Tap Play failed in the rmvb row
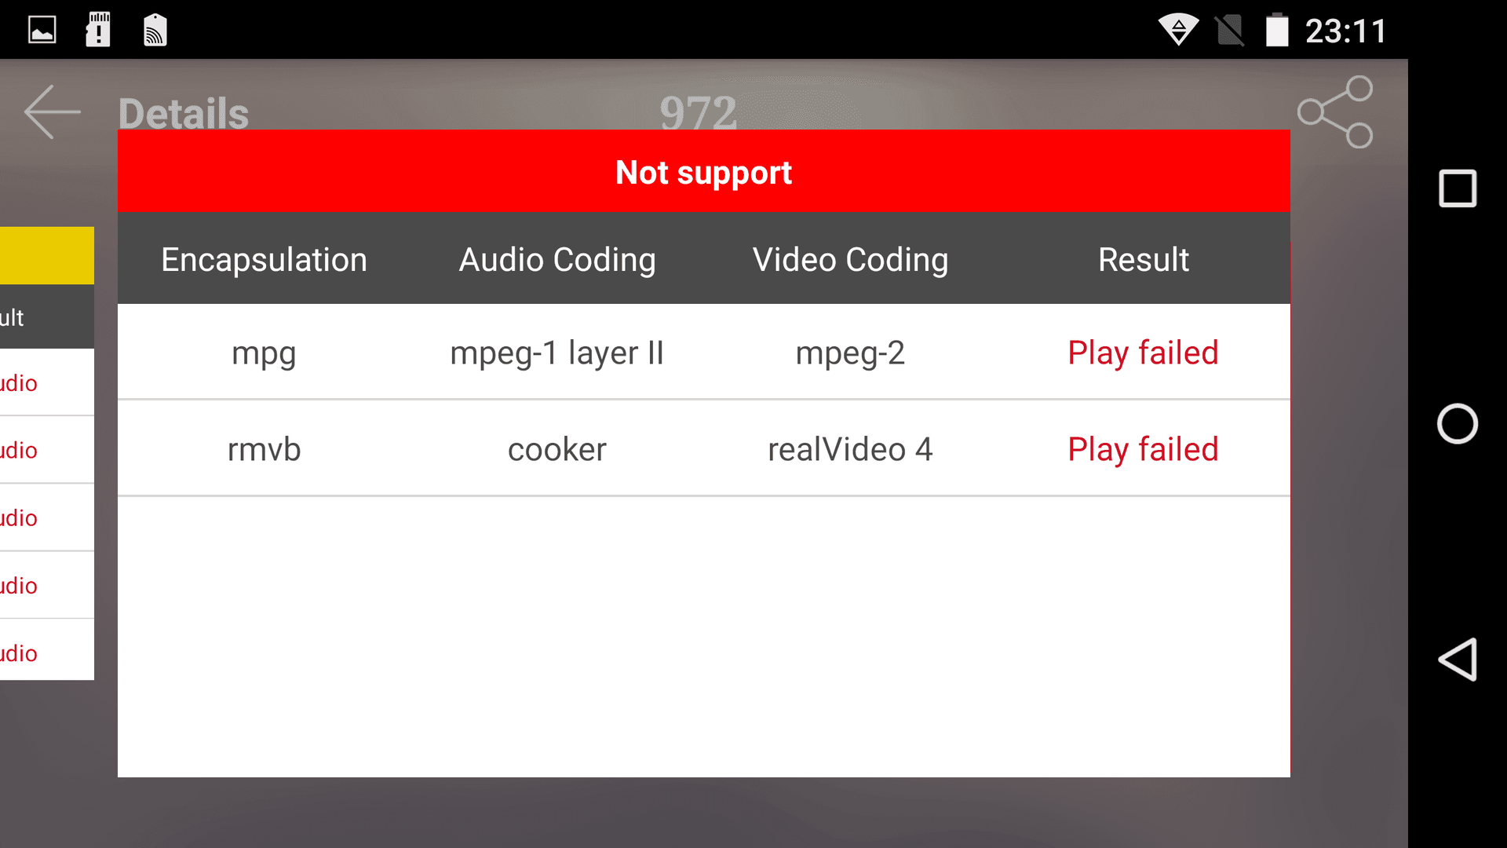This screenshot has height=848, width=1507. [1143, 449]
